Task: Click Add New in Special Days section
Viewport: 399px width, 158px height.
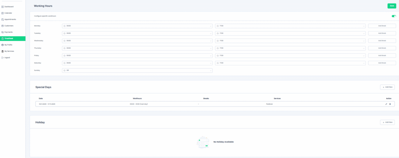Action: (x=387, y=87)
